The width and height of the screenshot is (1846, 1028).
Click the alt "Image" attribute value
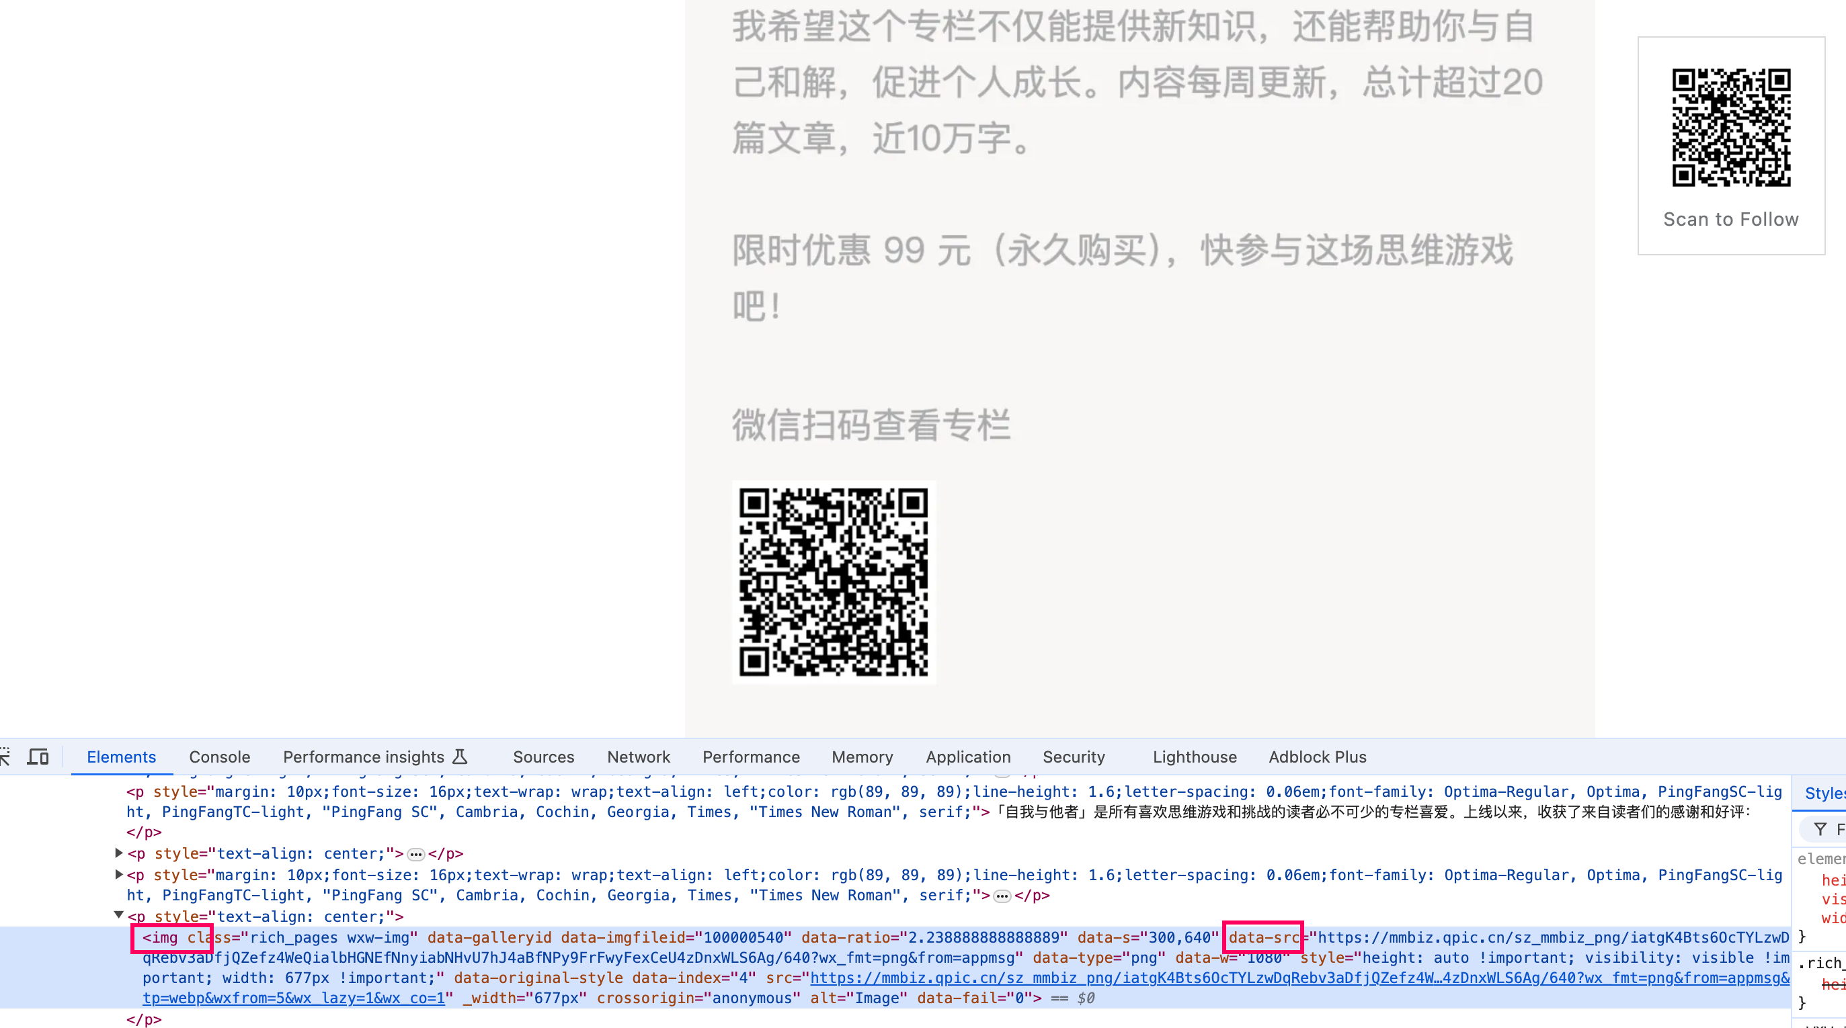pyautogui.click(x=877, y=998)
